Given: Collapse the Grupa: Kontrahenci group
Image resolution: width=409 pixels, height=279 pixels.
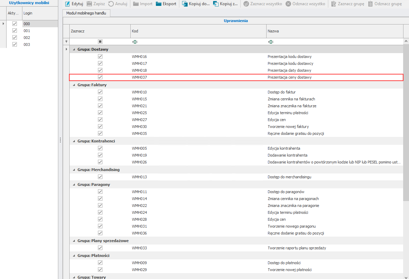Looking at the screenshot, I should click(x=74, y=141).
